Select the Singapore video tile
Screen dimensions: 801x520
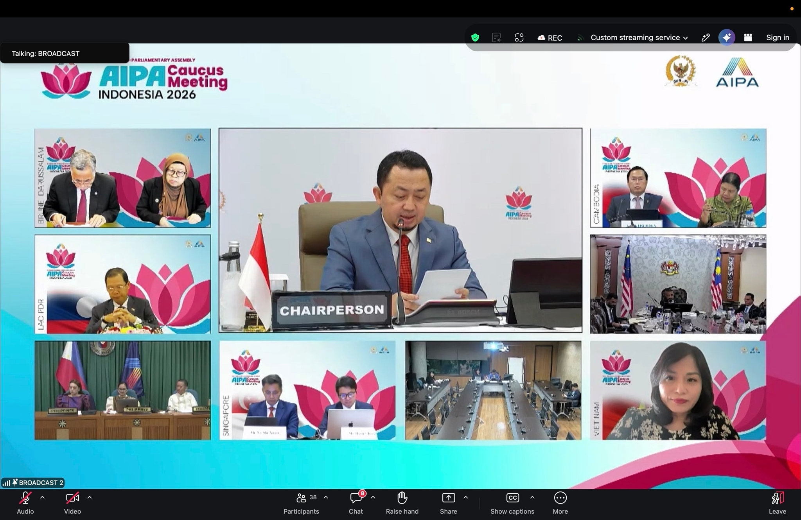(x=307, y=391)
